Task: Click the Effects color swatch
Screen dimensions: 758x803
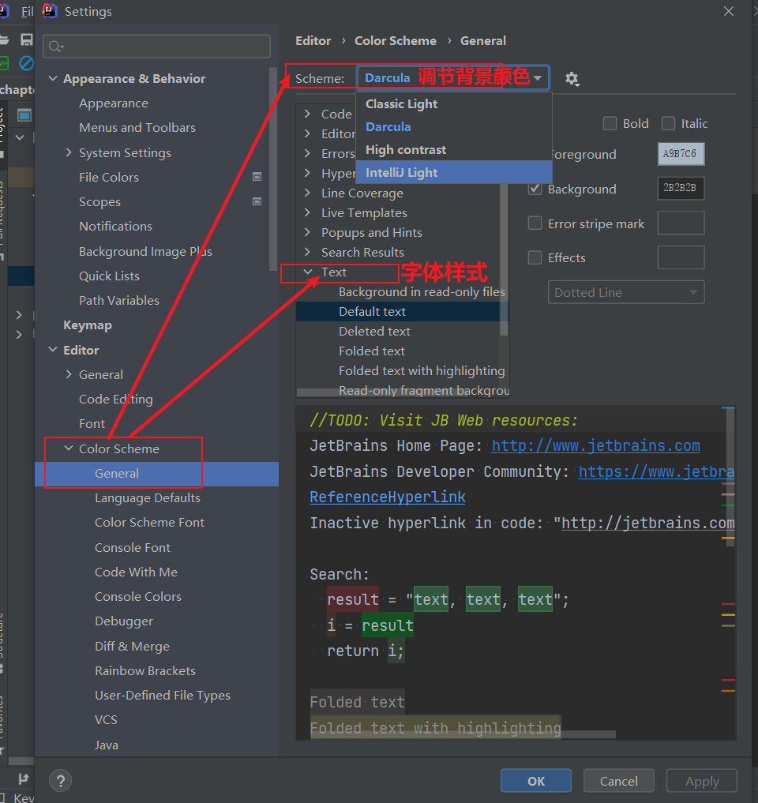Action: click(681, 257)
